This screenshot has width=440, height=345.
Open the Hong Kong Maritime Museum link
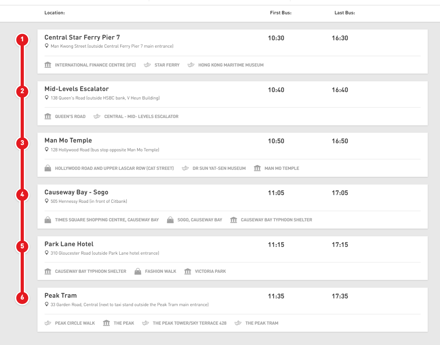click(231, 65)
